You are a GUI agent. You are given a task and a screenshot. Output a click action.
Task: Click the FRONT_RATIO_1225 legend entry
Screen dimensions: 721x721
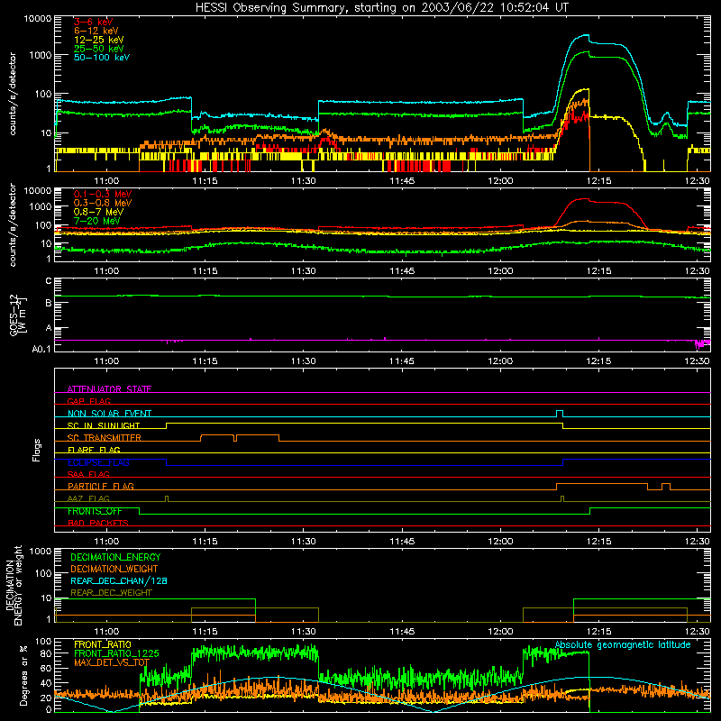pos(116,653)
